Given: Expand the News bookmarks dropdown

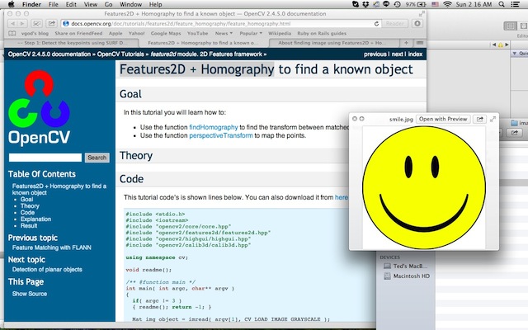Looking at the screenshot, I should click(224, 33).
